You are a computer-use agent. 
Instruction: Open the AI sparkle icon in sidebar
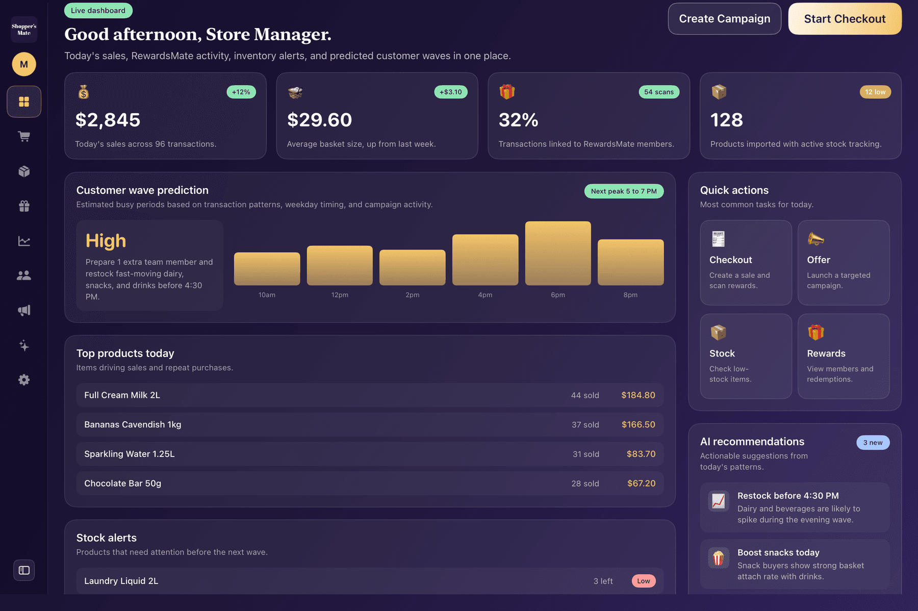point(24,345)
